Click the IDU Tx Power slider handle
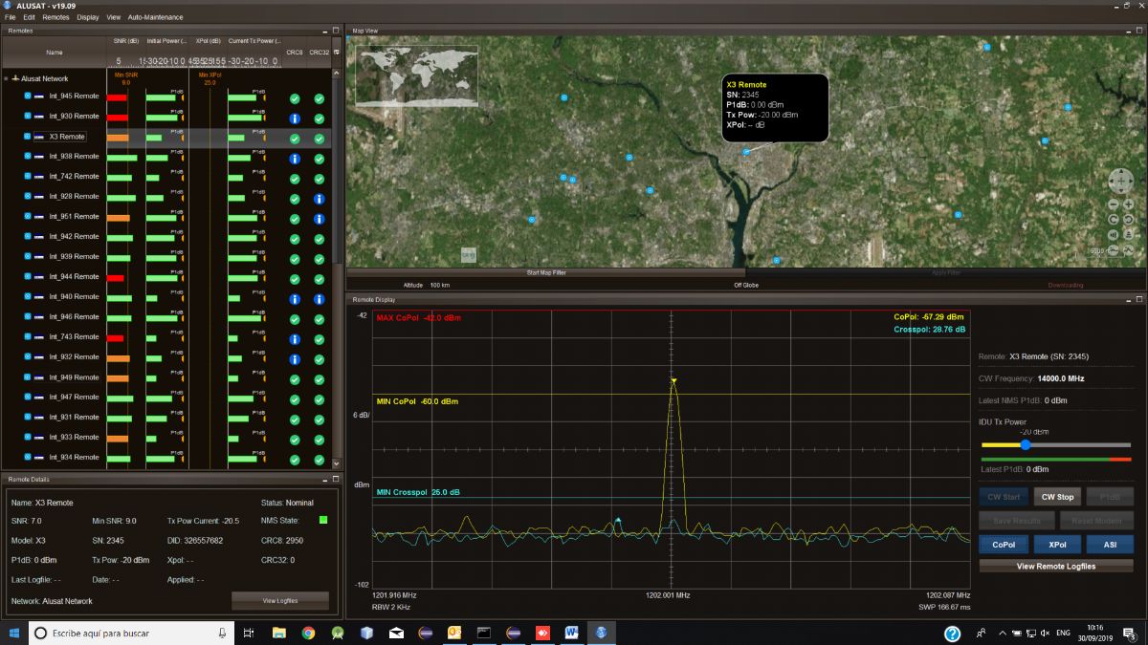1148x645 pixels. coord(1026,444)
